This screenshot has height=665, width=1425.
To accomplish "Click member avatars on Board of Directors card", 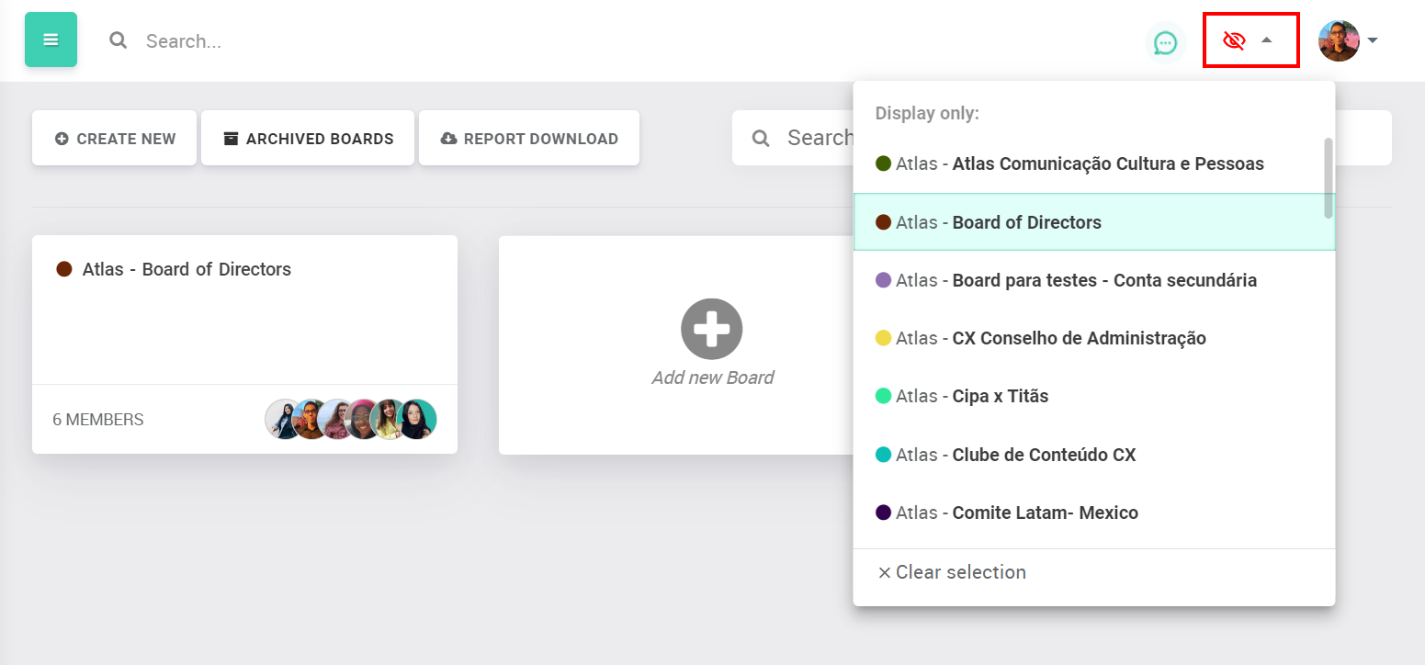I will point(351,420).
